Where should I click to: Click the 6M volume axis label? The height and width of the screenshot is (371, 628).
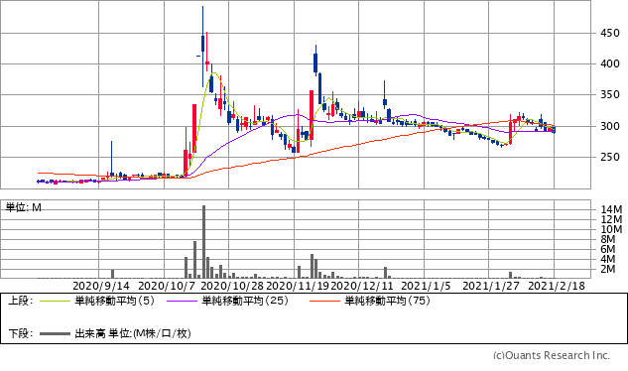click(608, 249)
